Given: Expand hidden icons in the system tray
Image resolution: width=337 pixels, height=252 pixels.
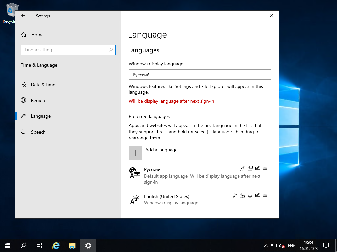Looking at the screenshot, I should click(266, 245).
